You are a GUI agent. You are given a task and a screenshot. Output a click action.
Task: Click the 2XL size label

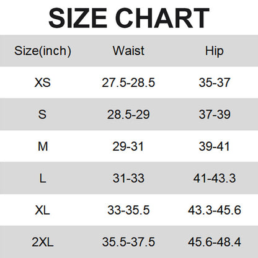[x=43, y=242]
